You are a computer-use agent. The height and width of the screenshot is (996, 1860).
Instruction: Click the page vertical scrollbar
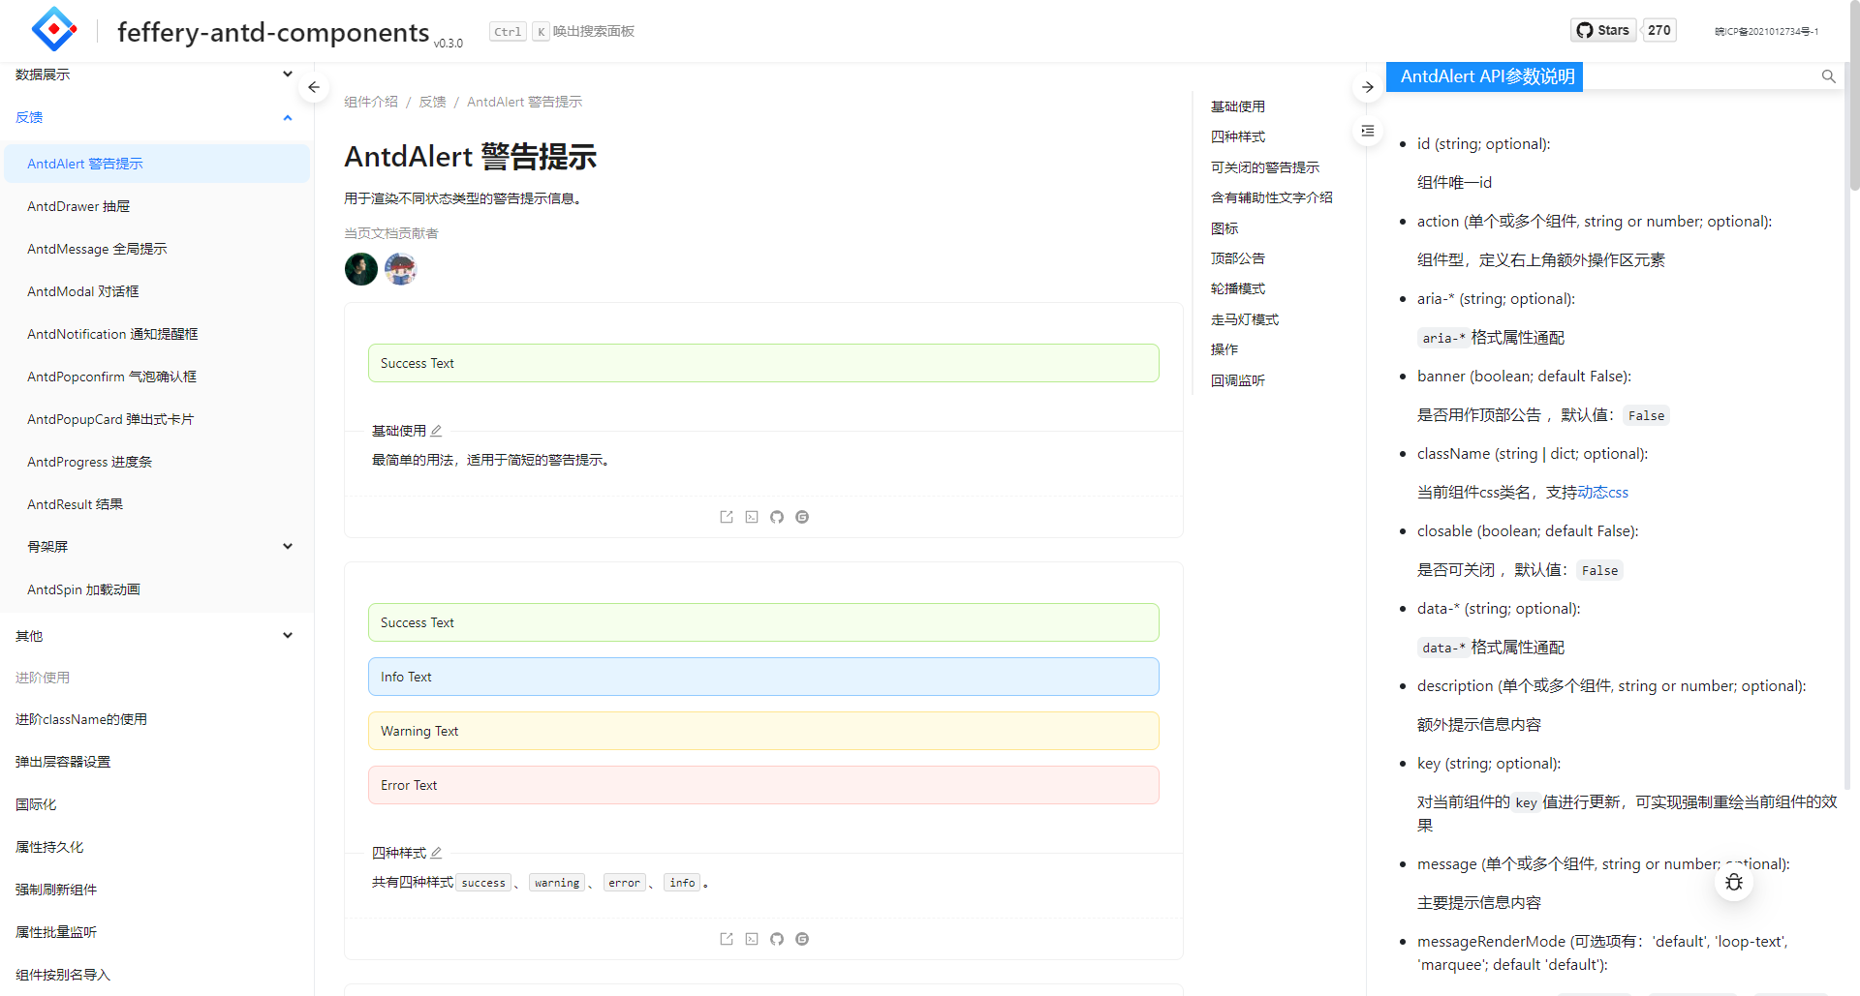pyautogui.click(x=1854, y=97)
